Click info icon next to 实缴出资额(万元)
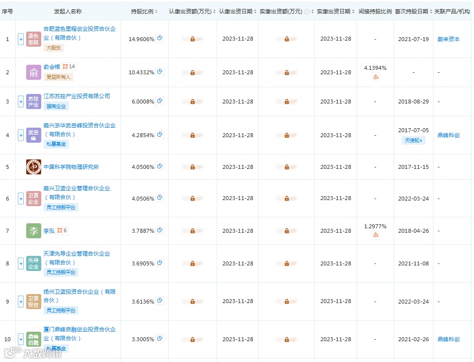This screenshot has height=362, width=474. (x=306, y=12)
